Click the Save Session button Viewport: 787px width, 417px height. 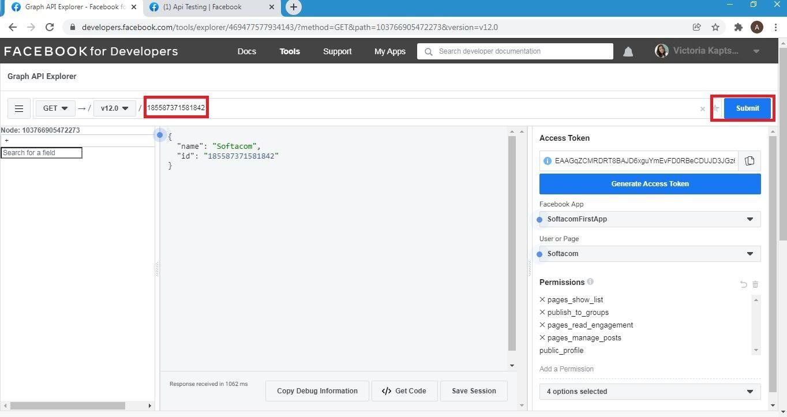(474, 391)
